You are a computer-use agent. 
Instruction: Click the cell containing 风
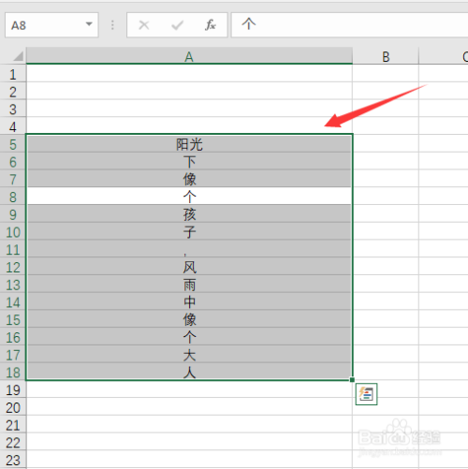[x=189, y=267]
